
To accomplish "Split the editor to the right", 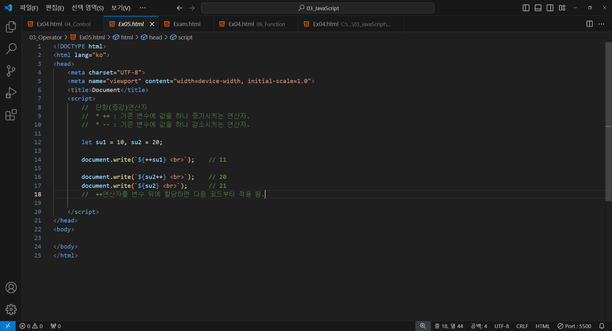I will [589, 24].
